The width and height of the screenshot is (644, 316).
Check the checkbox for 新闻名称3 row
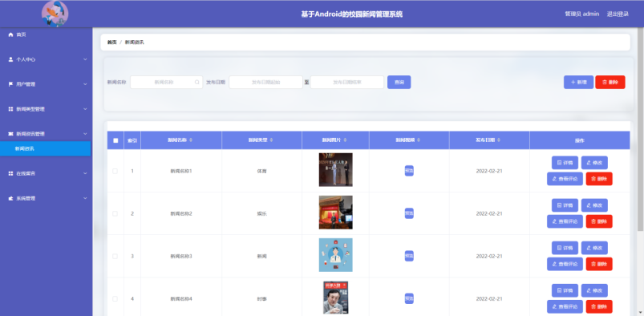[x=115, y=256]
